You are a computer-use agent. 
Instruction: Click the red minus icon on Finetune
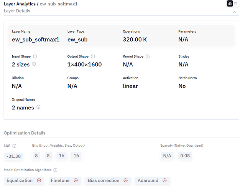[x=76, y=180]
